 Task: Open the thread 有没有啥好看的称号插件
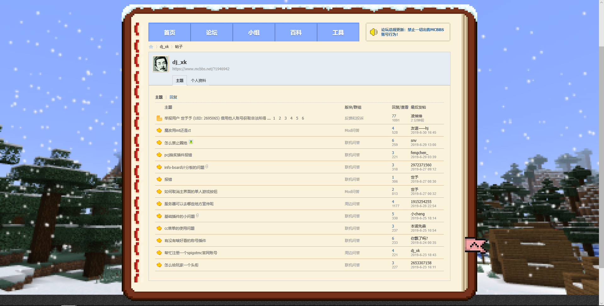pos(185,241)
